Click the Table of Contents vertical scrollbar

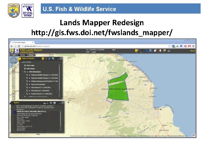59,80
